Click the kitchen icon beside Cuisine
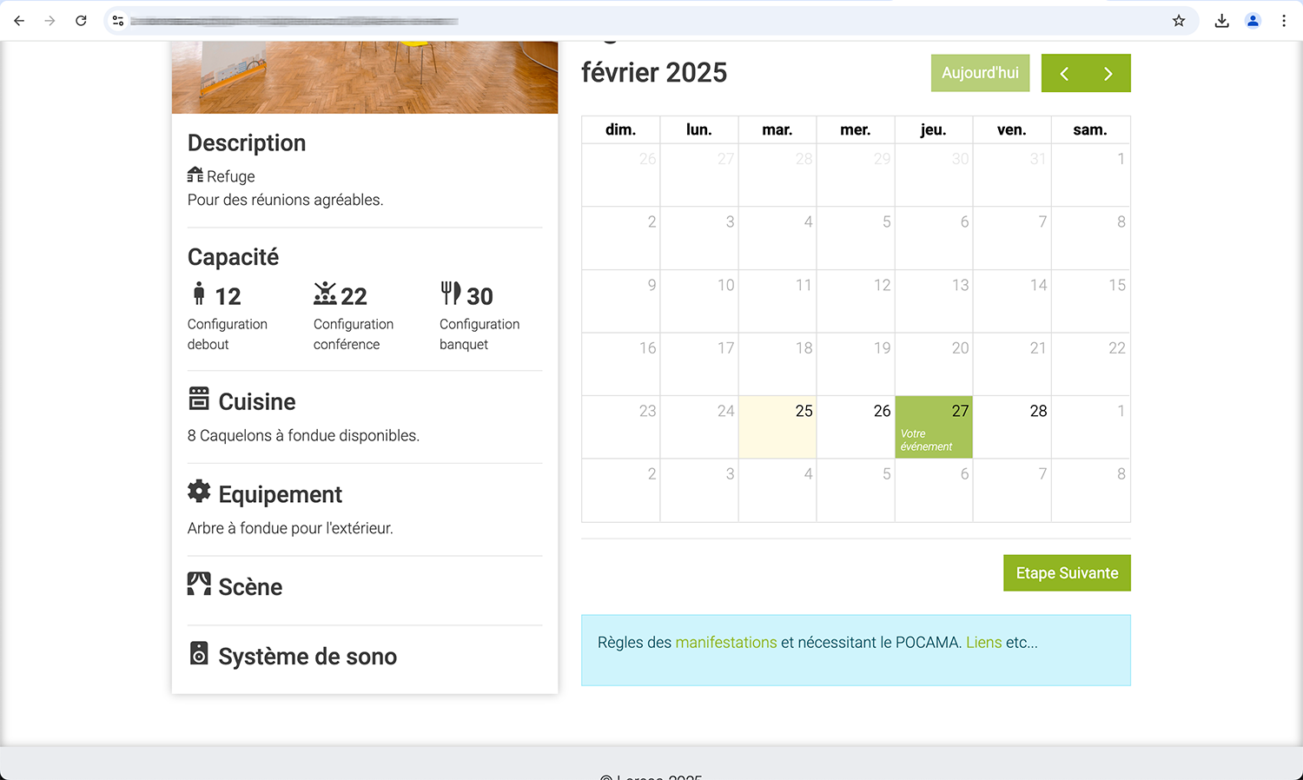Viewport: 1303px width, 780px height. pyautogui.click(x=199, y=399)
